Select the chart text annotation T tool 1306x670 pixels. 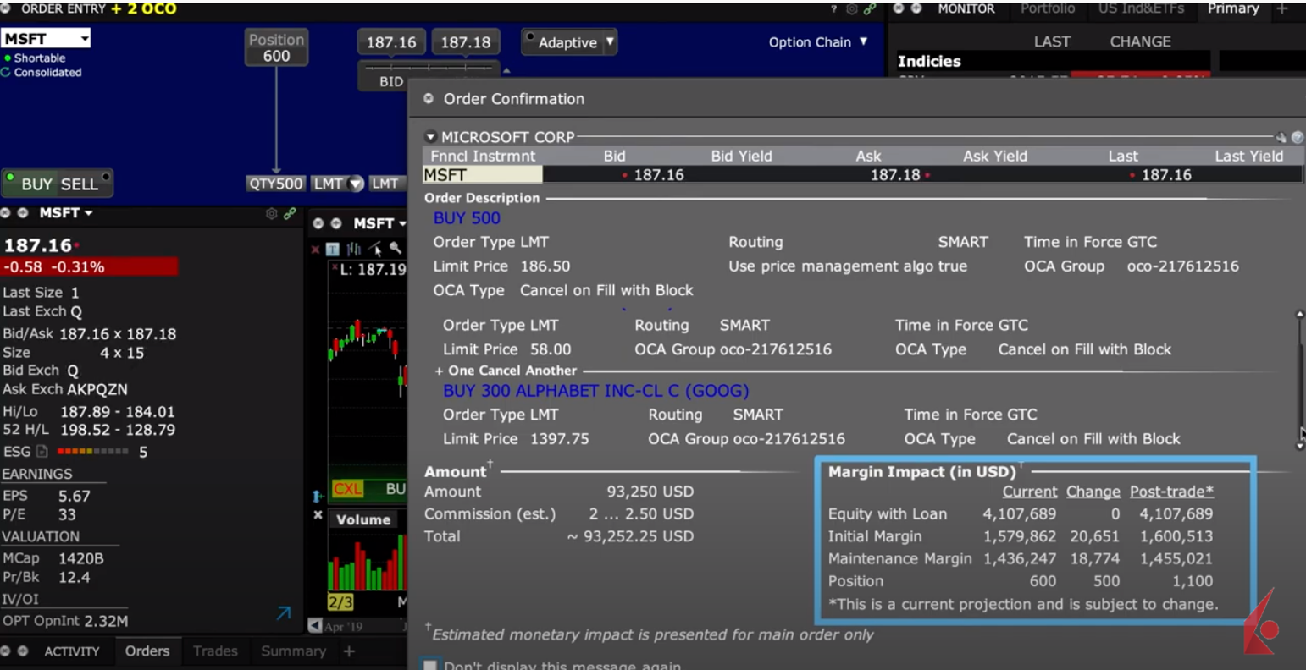pyautogui.click(x=333, y=249)
